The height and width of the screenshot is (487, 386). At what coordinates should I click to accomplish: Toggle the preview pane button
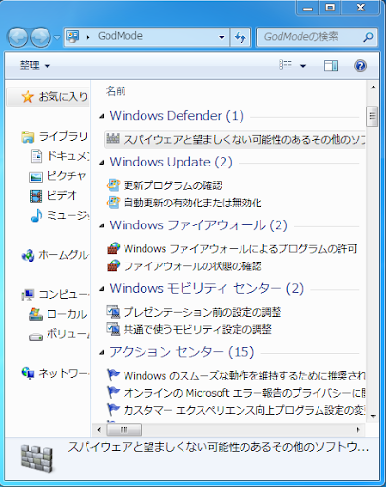click(x=331, y=66)
